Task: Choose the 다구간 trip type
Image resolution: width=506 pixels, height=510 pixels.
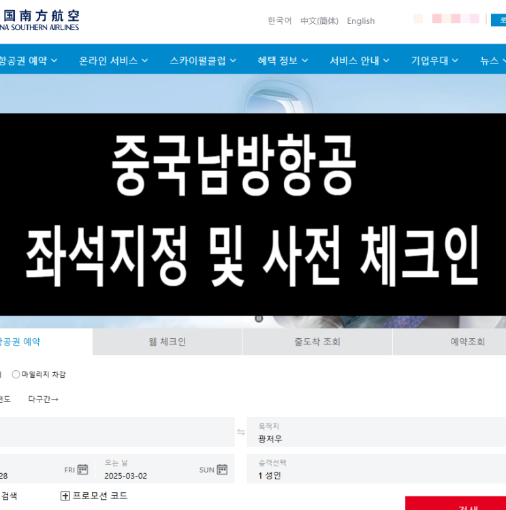Action: 43,399
